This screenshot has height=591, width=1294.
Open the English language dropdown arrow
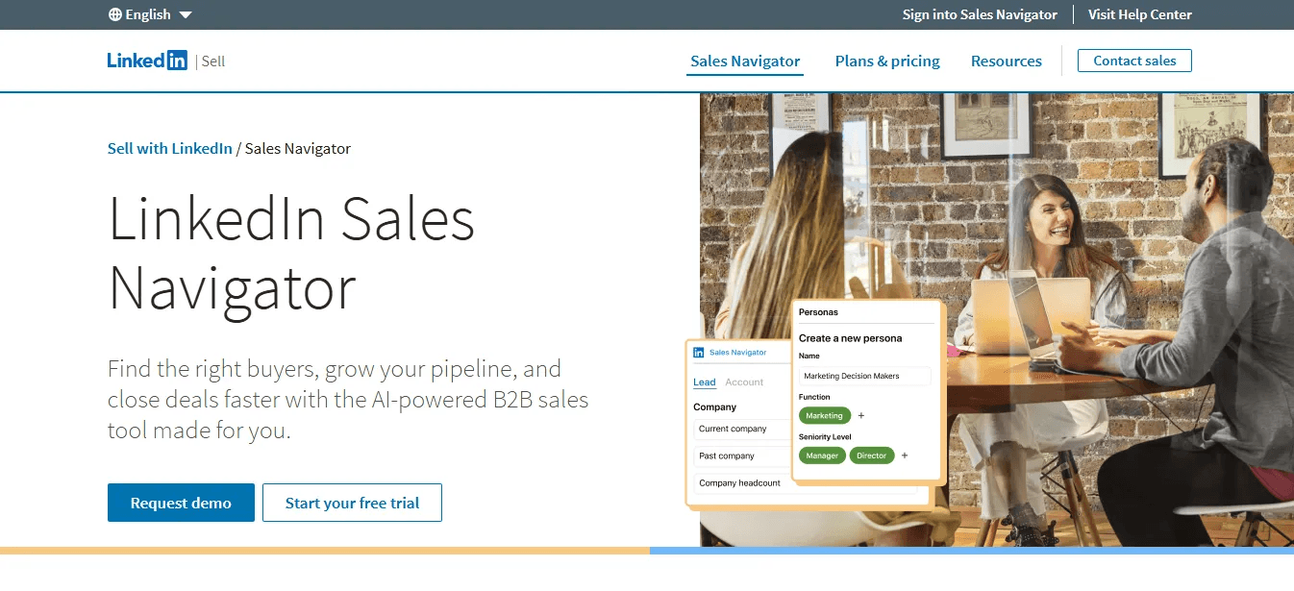click(186, 14)
